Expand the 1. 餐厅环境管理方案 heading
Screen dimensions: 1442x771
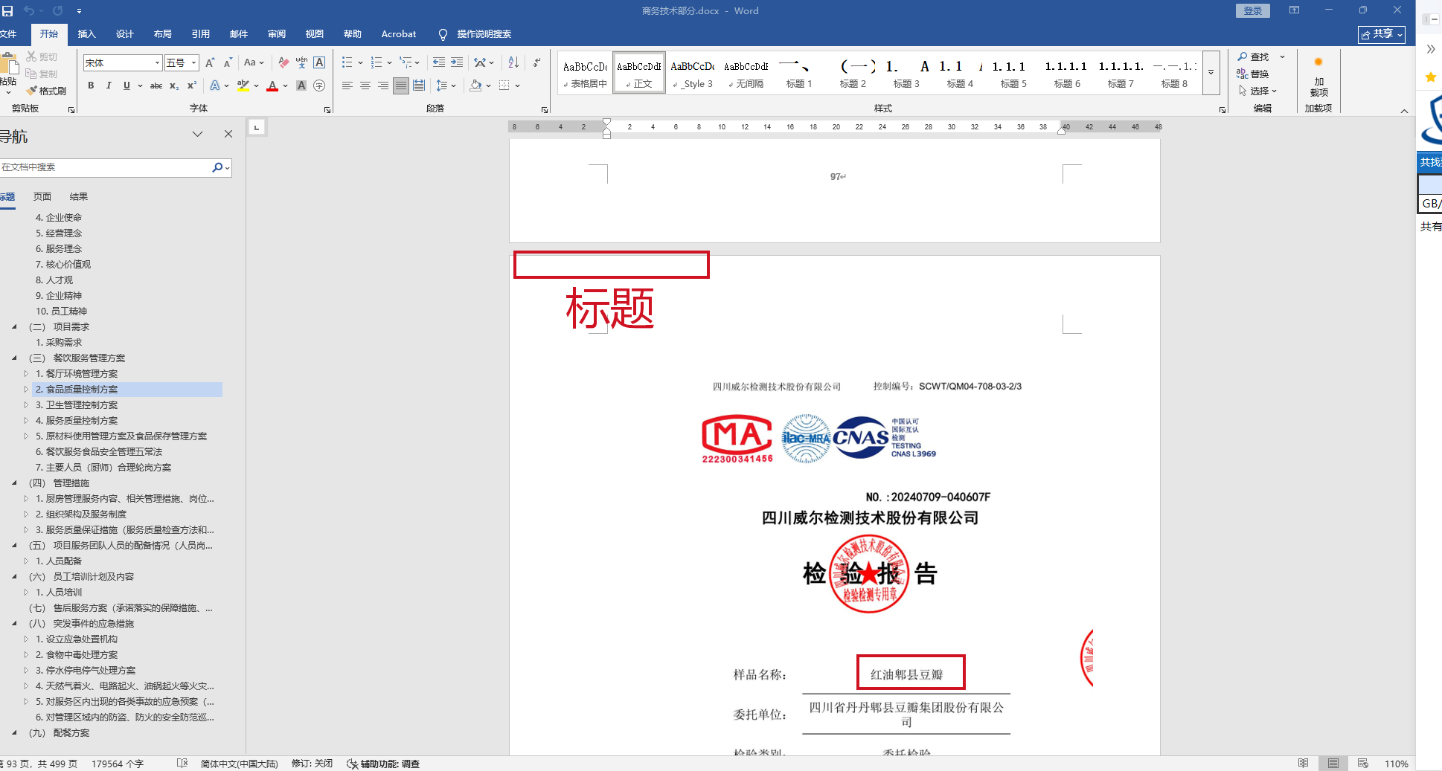26,373
